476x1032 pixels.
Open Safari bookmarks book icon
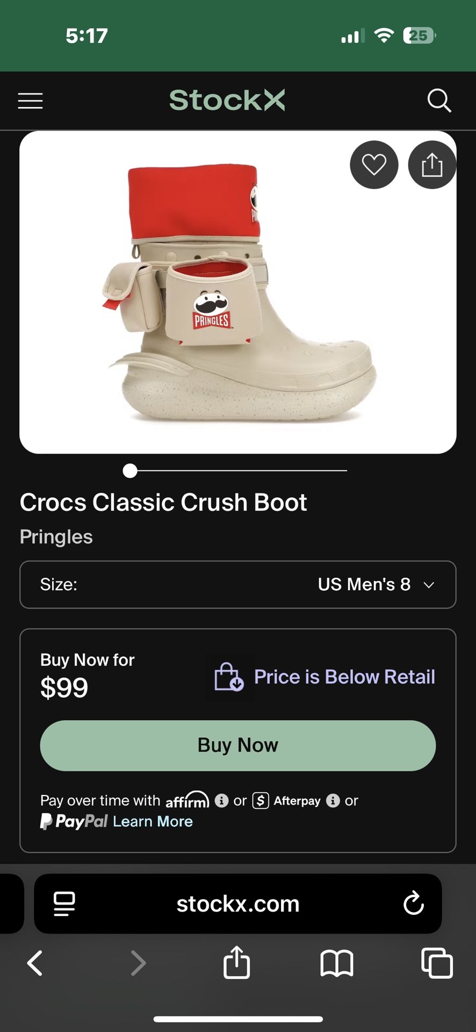[337, 963]
